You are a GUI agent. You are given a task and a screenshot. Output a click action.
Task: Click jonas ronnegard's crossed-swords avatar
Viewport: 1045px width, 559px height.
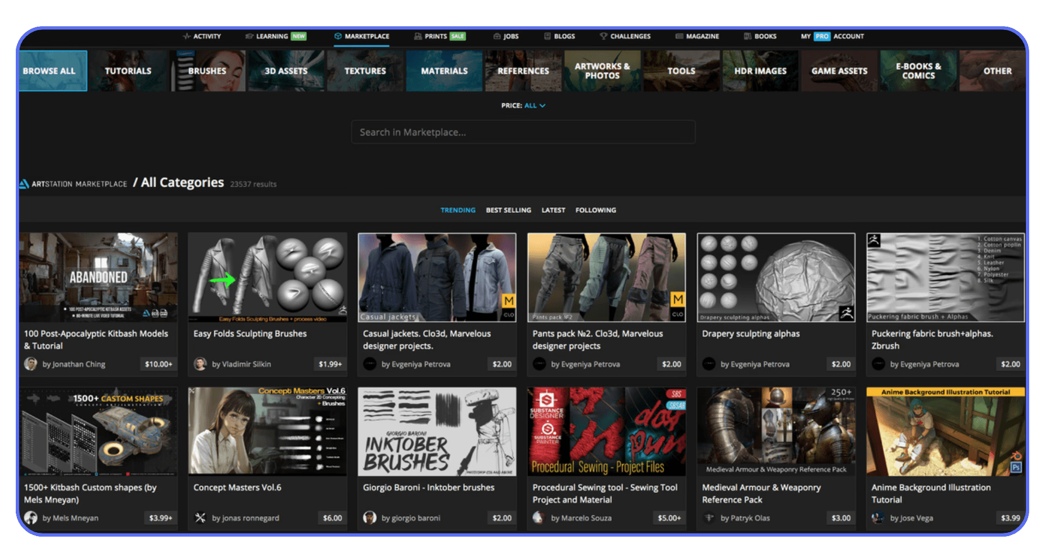200,518
